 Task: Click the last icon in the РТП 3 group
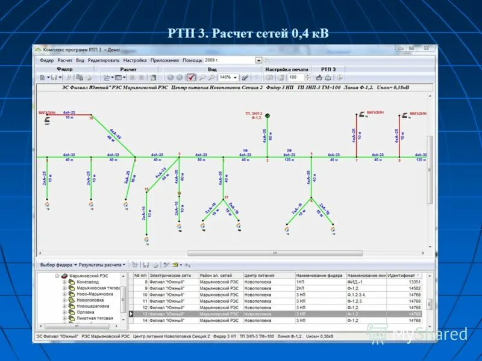pyautogui.click(x=339, y=78)
